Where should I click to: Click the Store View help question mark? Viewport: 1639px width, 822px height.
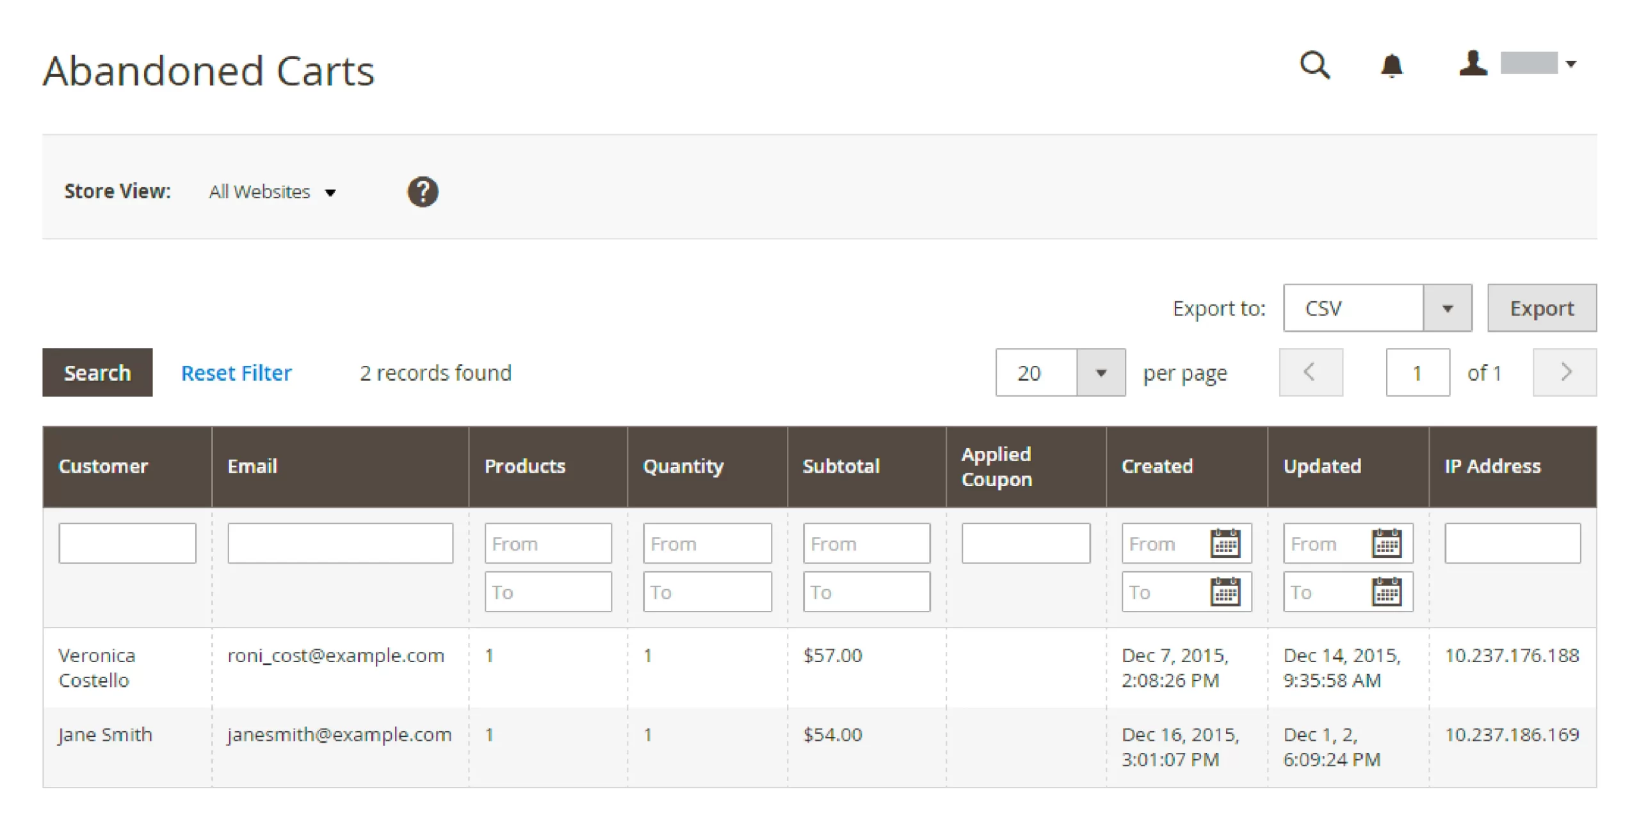point(423,192)
